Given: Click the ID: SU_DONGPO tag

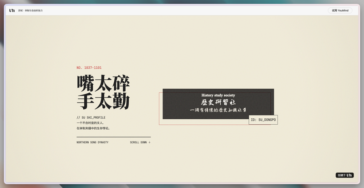Looking at the screenshot, I should tap(263, 120).
